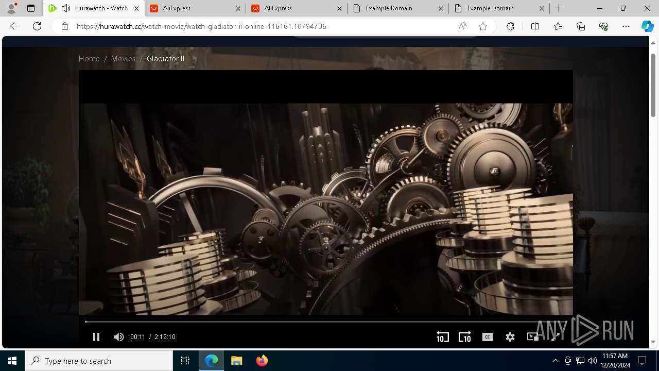
Task: Switch to Hurawatch browser tab
Action: pos(94,8)
